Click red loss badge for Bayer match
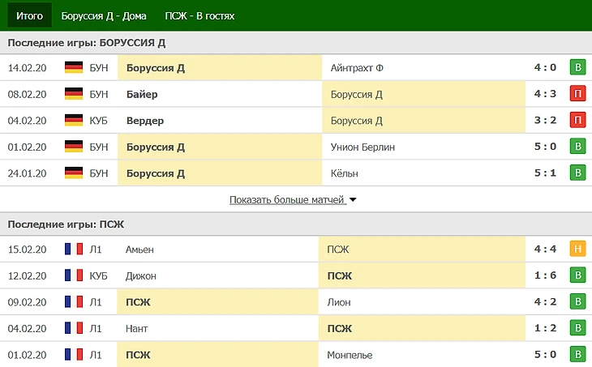The height and width of the screenshot is (367, 592). click(577, 95)
